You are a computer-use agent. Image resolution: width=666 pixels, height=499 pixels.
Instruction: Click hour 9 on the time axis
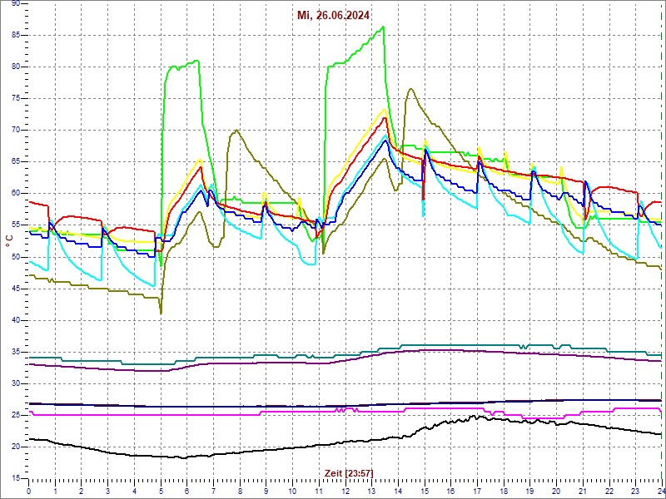point(266,490)
